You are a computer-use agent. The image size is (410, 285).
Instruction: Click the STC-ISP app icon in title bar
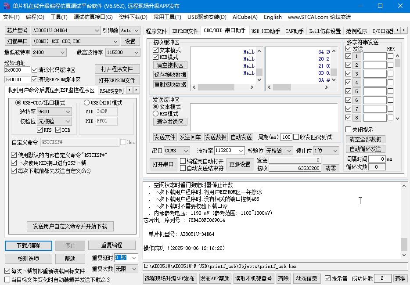[6, 6]
